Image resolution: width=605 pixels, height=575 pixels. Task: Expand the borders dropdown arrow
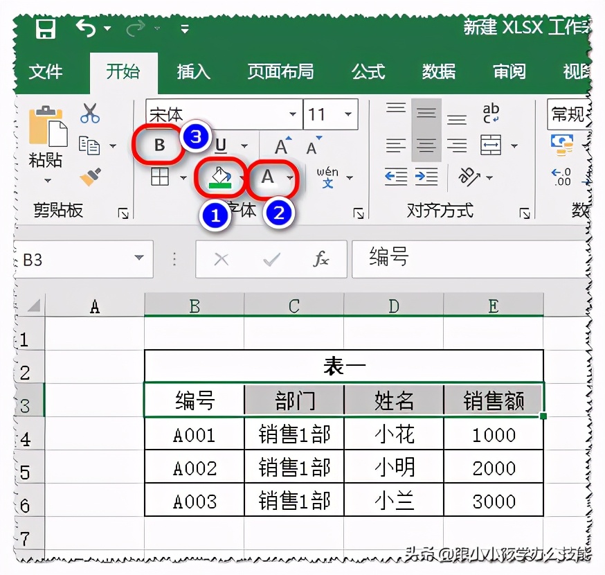click(x=183, y=178)
